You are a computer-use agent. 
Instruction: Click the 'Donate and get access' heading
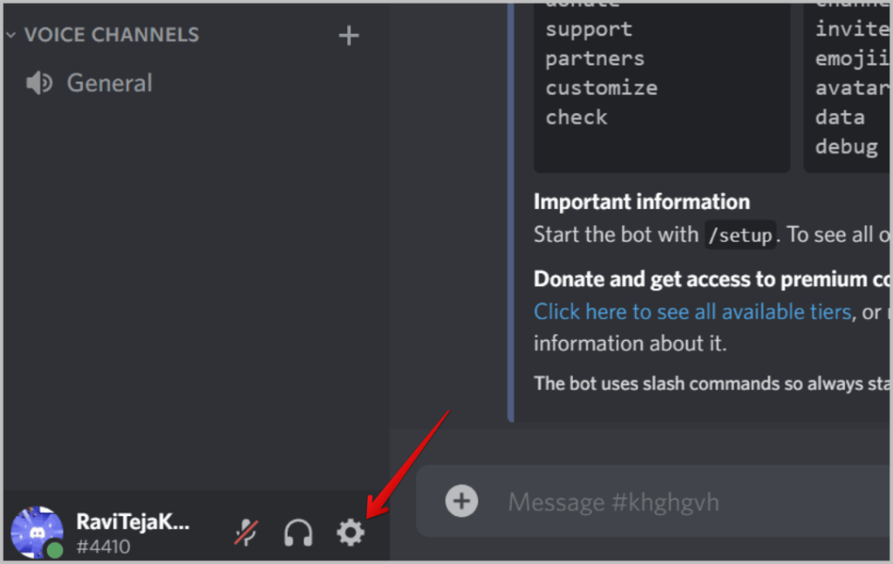click(x=712, y=280)
